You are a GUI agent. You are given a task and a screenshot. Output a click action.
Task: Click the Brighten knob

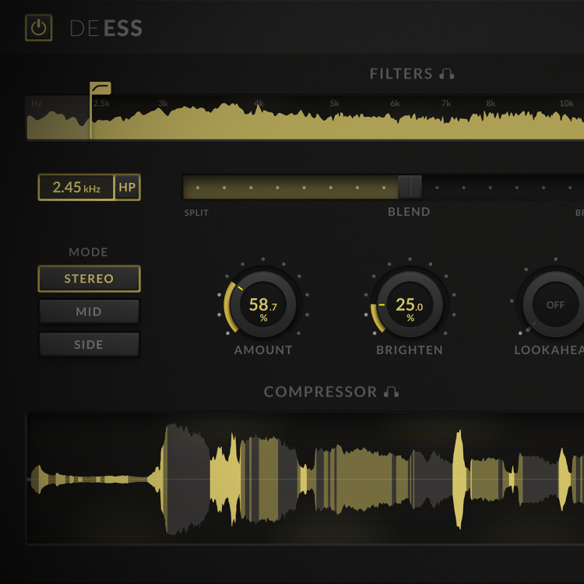410,305
